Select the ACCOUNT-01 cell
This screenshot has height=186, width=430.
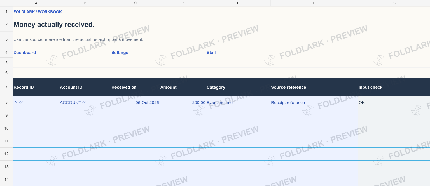pos(85,103)
